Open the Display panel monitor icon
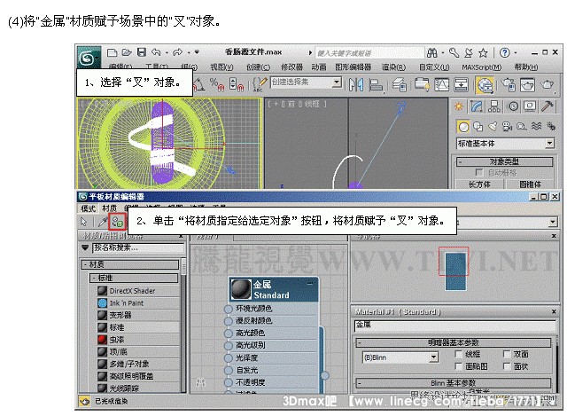The height and width of the screenshot is (416, 567). coord(530,106)
